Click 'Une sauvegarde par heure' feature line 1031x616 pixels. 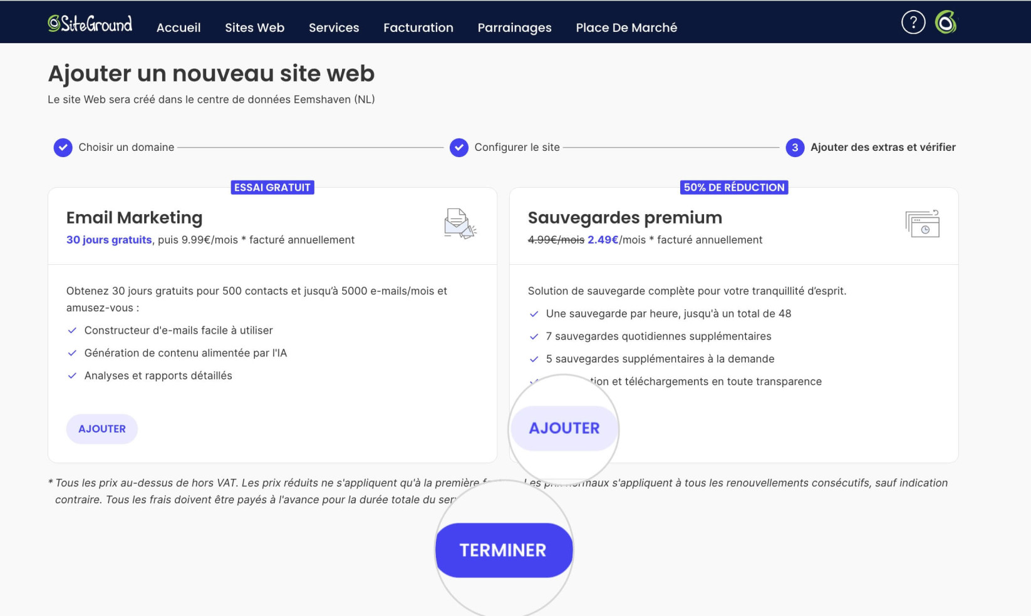[x=668, y=314]
